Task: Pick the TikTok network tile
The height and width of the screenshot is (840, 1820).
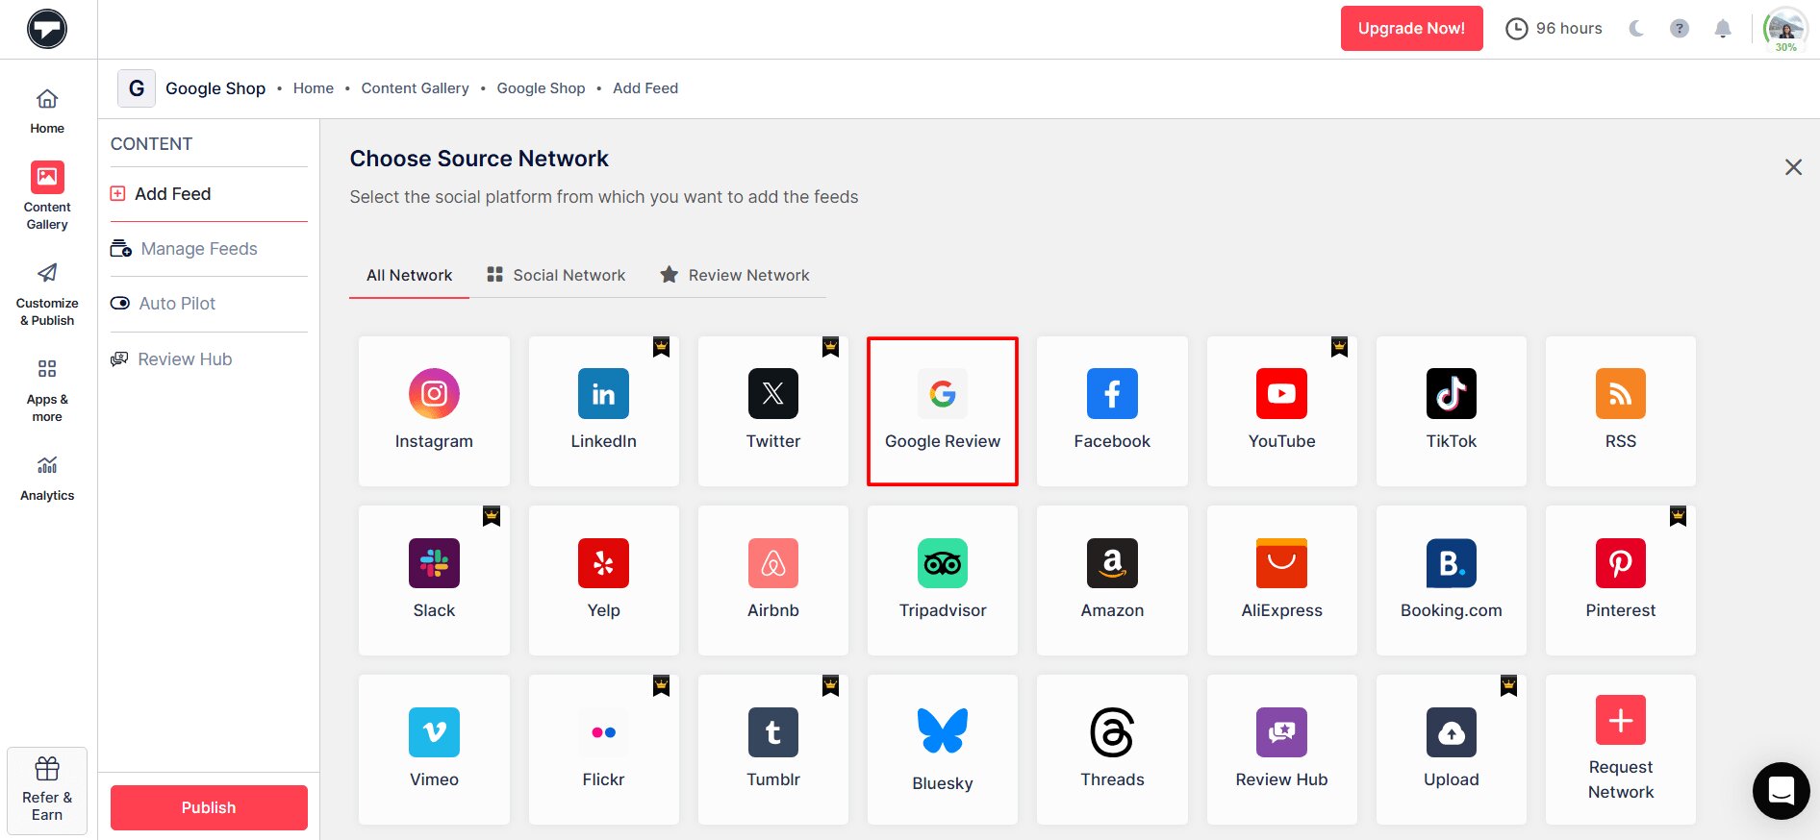Action: click(x=1451, y=410)
